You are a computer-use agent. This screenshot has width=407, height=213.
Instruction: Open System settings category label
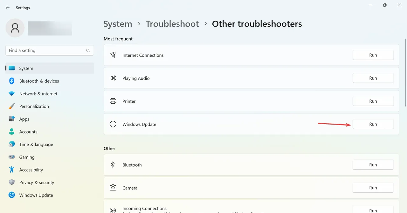click(x=26, y=68)
